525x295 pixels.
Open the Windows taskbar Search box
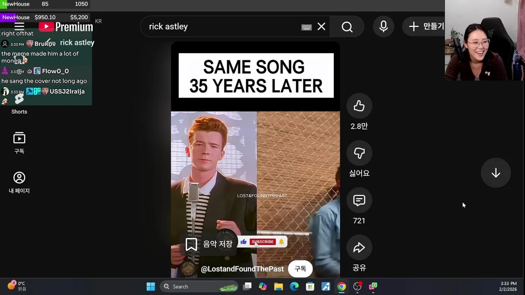200,286
